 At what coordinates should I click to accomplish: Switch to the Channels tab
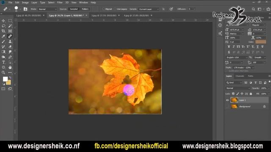[x=240, y=76]
